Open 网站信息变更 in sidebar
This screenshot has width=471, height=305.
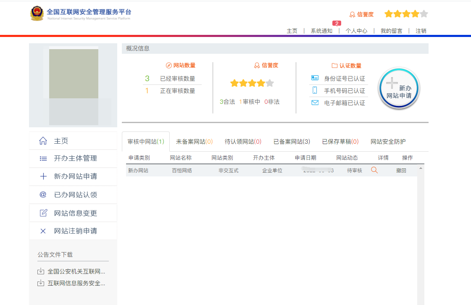click(73, 213)
